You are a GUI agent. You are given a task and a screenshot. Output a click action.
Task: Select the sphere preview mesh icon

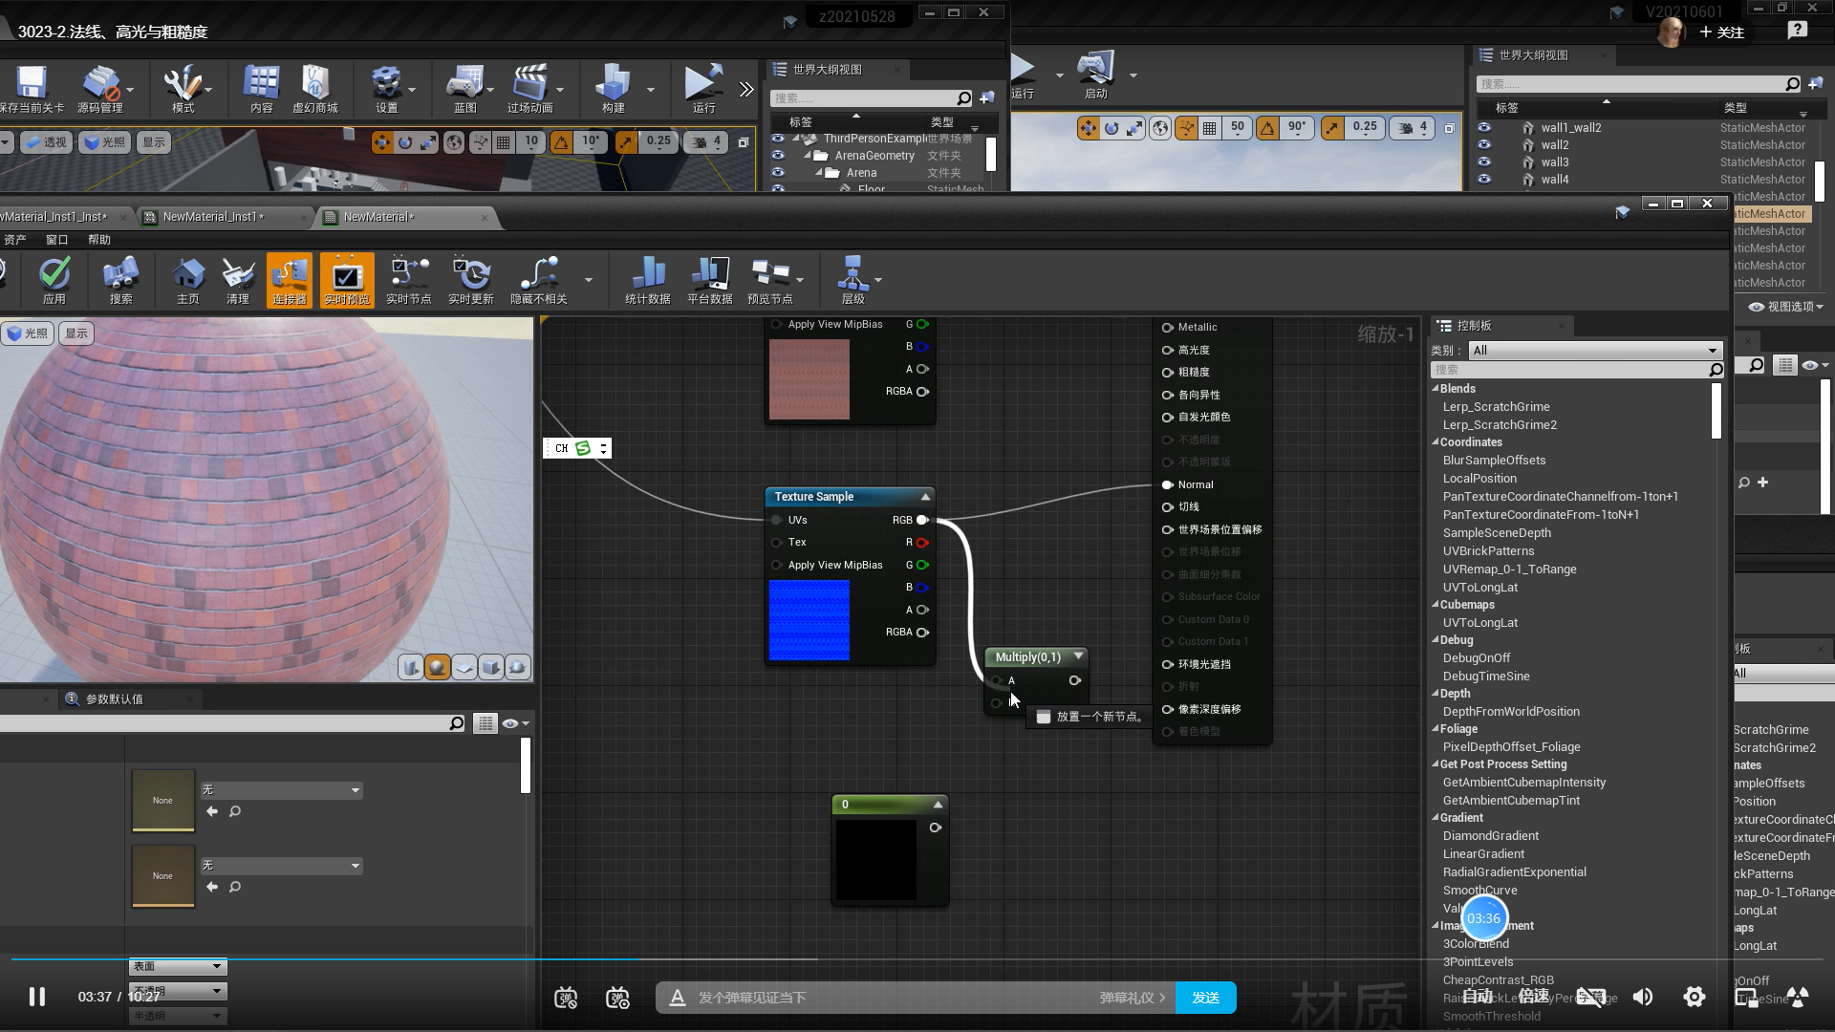pos(438,667)
